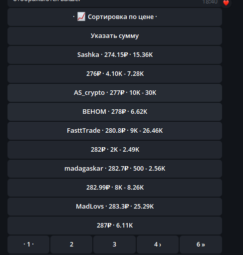The height and width of the screenshot is (255, 243).
Task: Select Sashka offer at 274.15₽
Action: coord(115,55)
